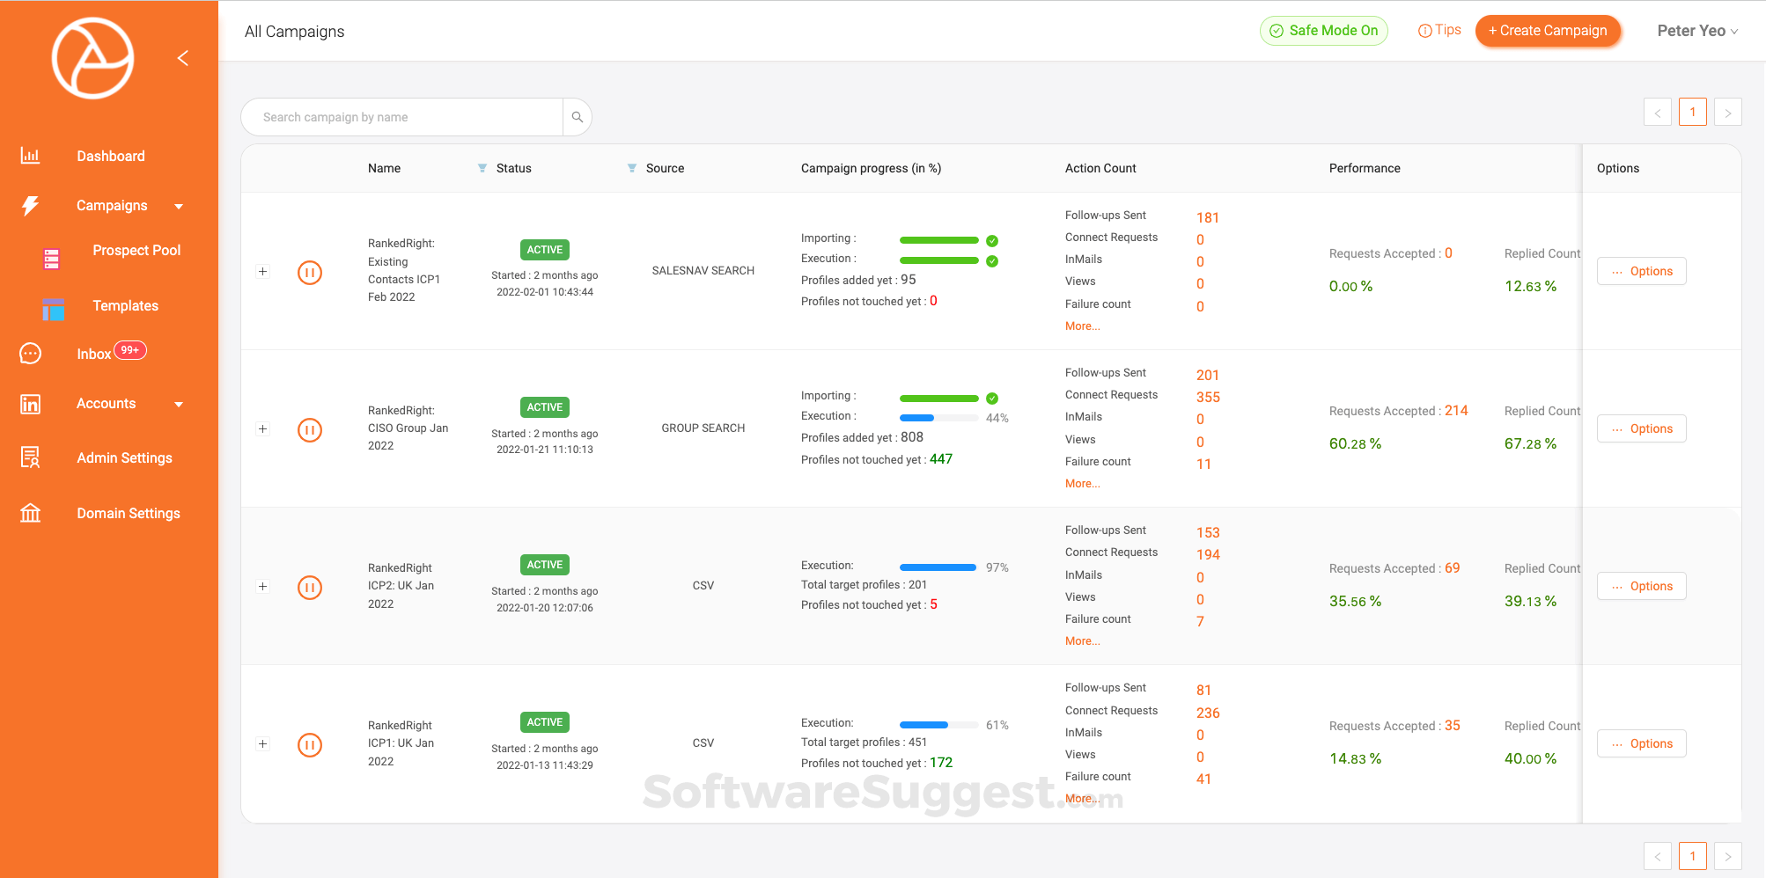
Task: Collapse the sidebar with the chevron arrow
Action: pos(183,58)
